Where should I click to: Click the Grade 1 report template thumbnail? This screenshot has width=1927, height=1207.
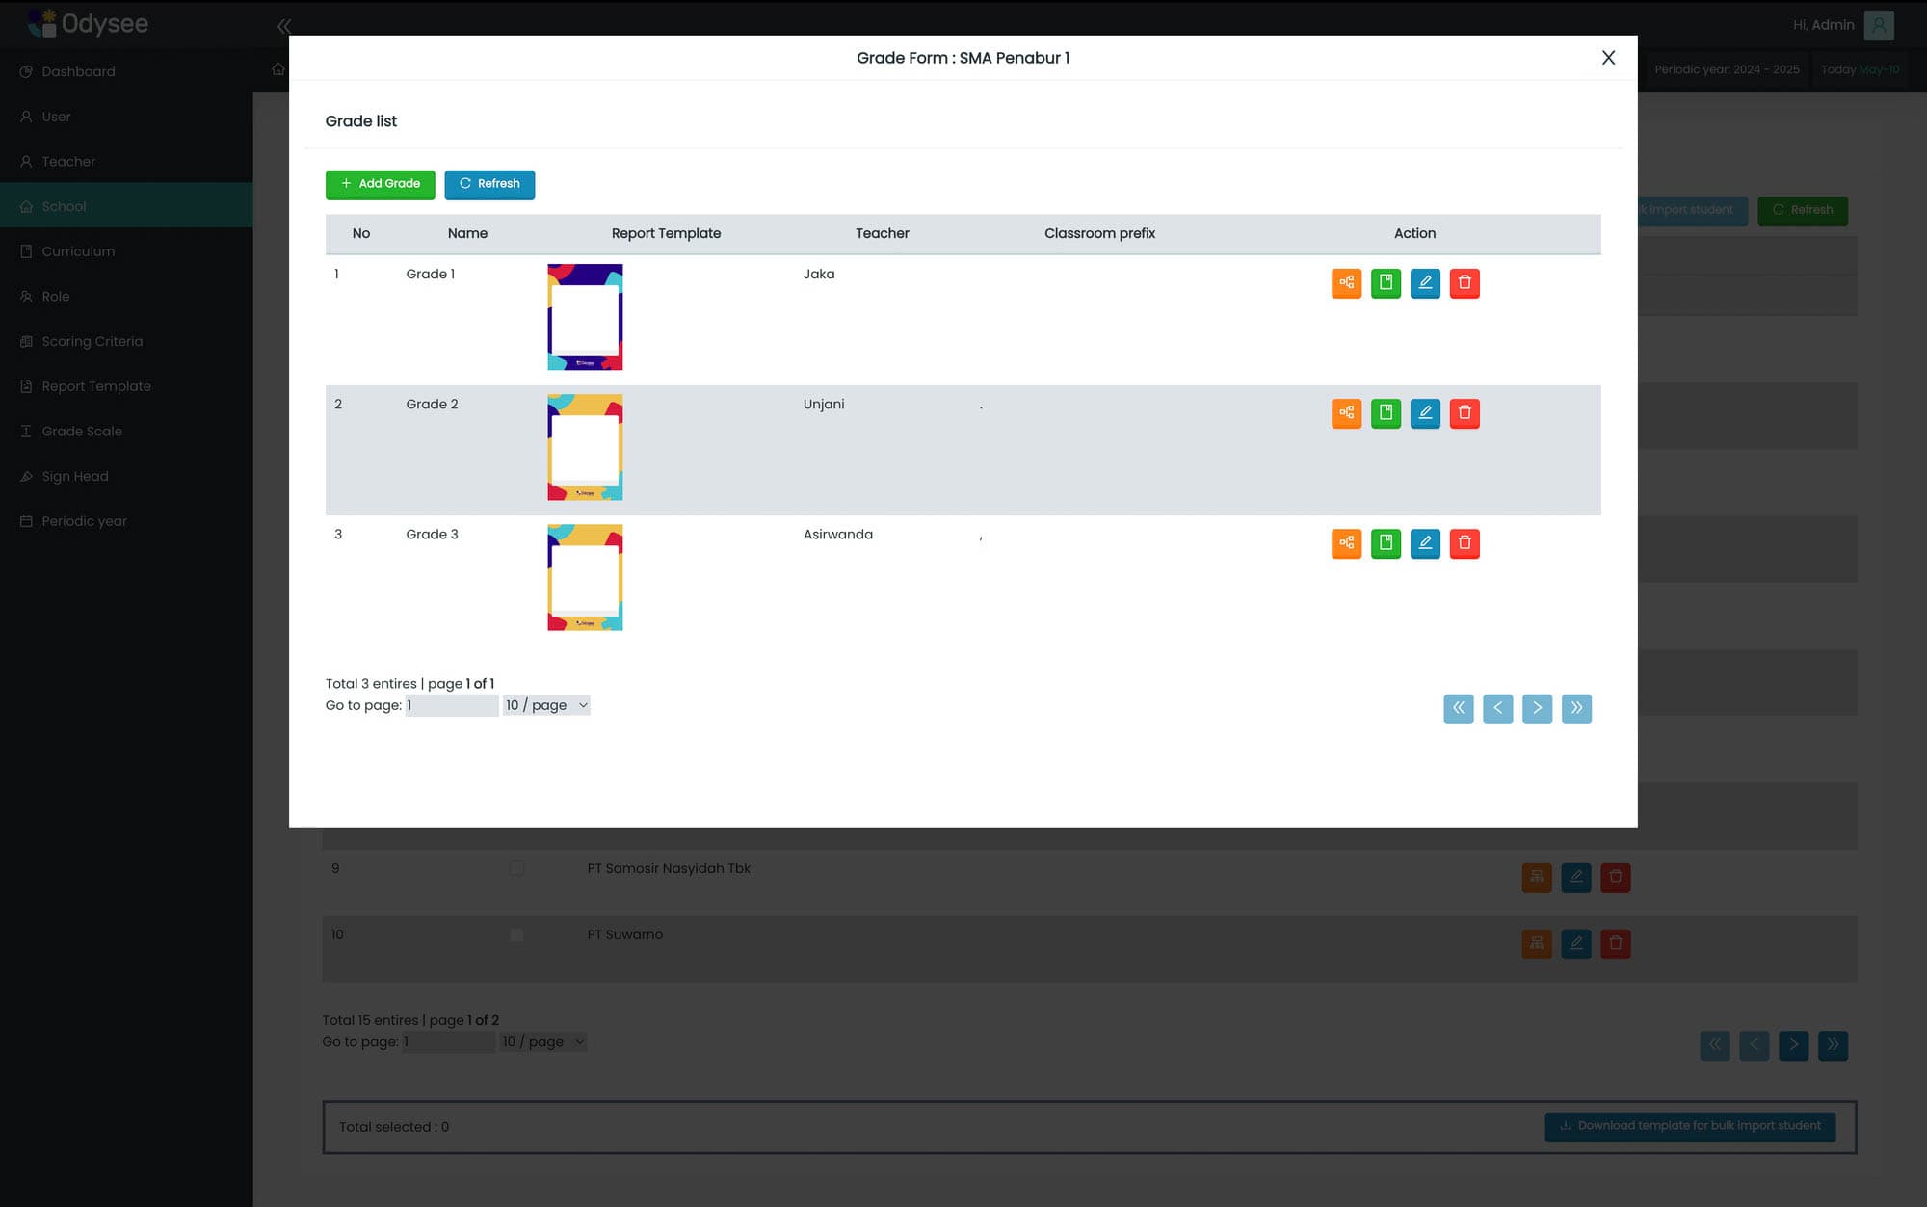click(585, 316)
